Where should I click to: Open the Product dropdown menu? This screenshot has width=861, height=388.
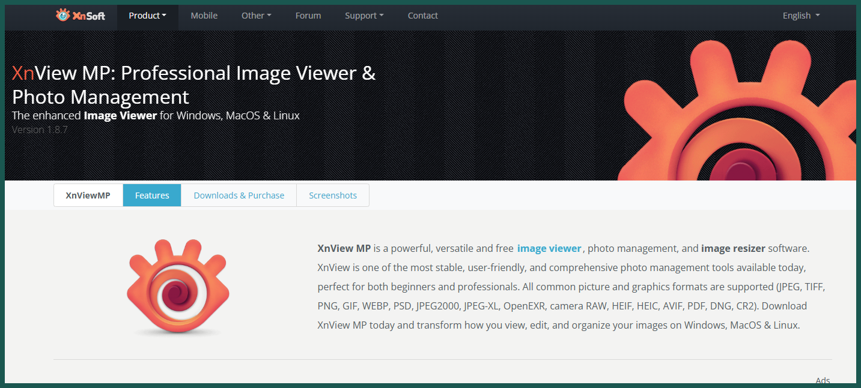coord(148,16)
